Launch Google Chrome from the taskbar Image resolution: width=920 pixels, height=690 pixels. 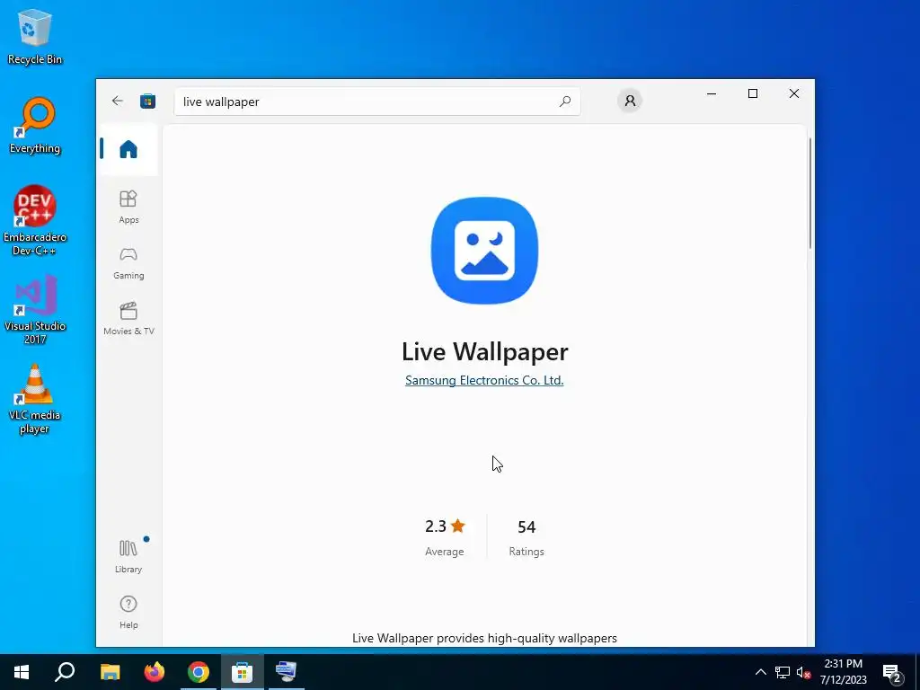[199, 672]
